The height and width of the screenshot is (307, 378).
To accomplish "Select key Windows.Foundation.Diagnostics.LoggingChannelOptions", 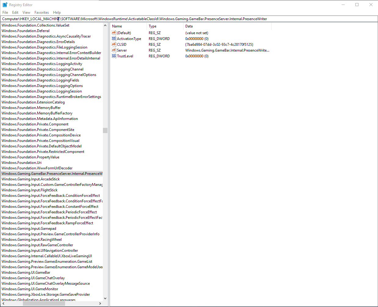I will 49,75.
